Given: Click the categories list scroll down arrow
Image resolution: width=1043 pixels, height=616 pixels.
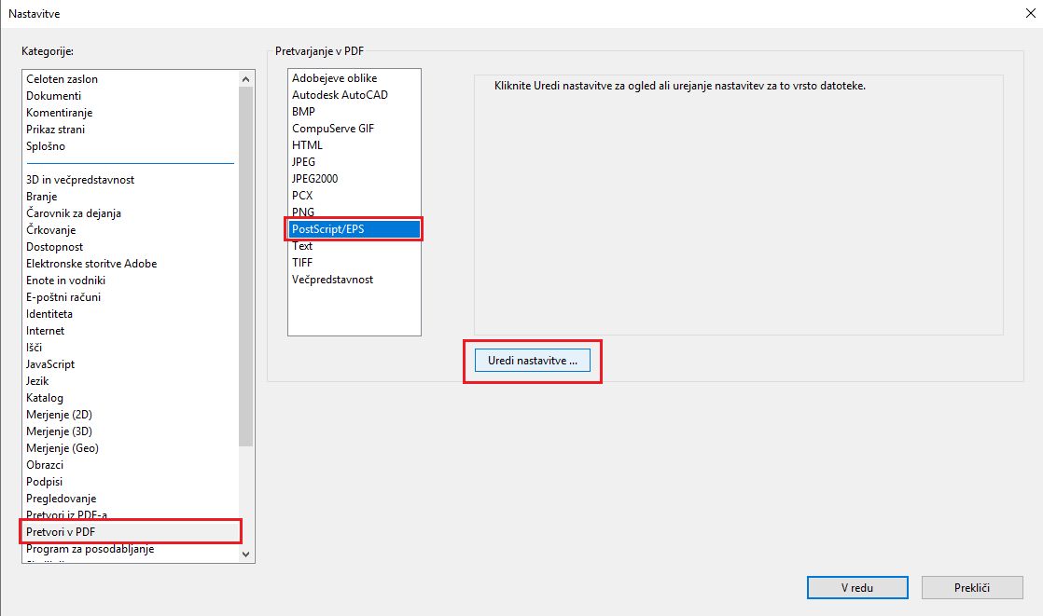Looking at the screenshot, I should (x=246, y=554).
